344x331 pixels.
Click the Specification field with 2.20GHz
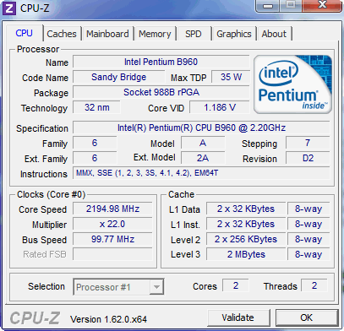click(x=201, y=128)
